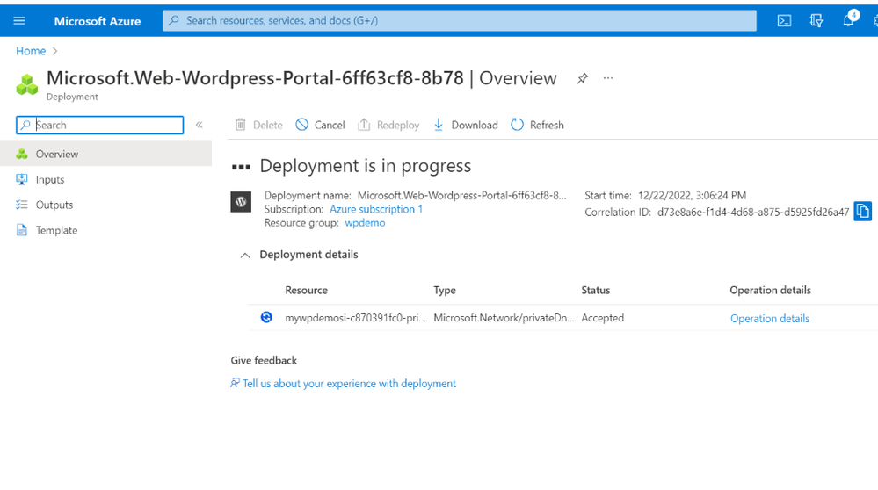The width and height of the screenshot is (878, 490).
Task: Click the resource status sync icon
Action: pos(266,317)
